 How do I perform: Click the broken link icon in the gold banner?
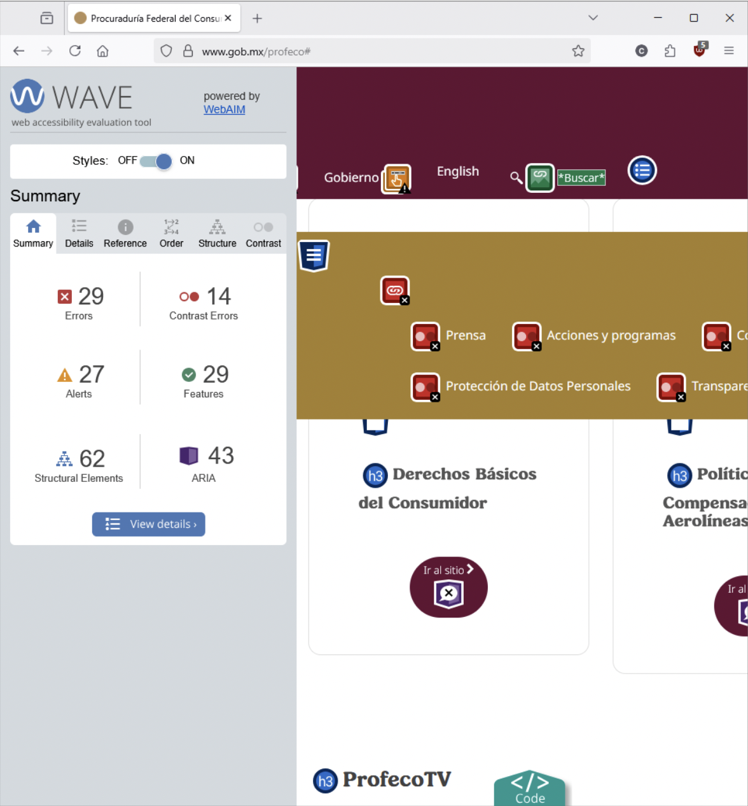[394, 290]
